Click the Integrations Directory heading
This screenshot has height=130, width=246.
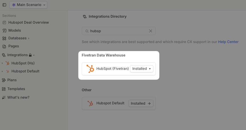coord(108,17)
